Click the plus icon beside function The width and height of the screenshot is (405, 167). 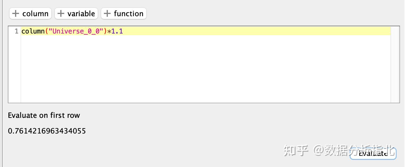tap(107, 13)
